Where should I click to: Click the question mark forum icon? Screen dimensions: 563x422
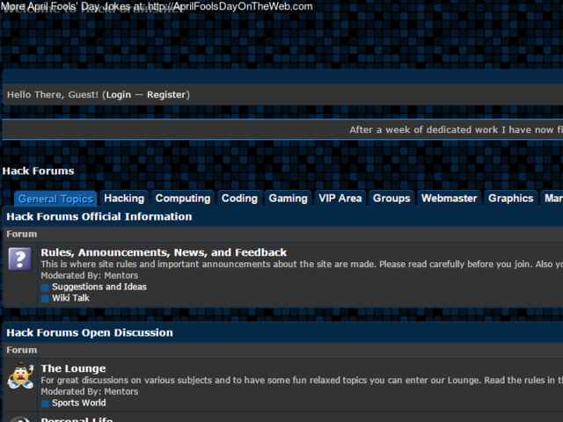(x=19, y=258)
